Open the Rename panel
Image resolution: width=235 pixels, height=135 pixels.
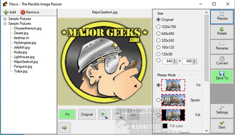pos(222,47)
